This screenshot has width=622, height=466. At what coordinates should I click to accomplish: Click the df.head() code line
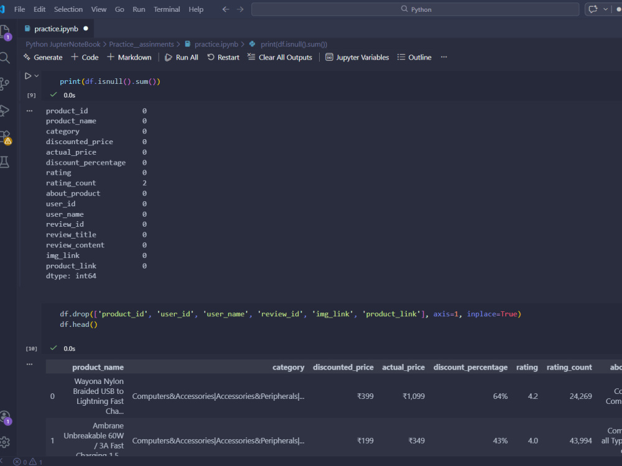tap(78, 324)
